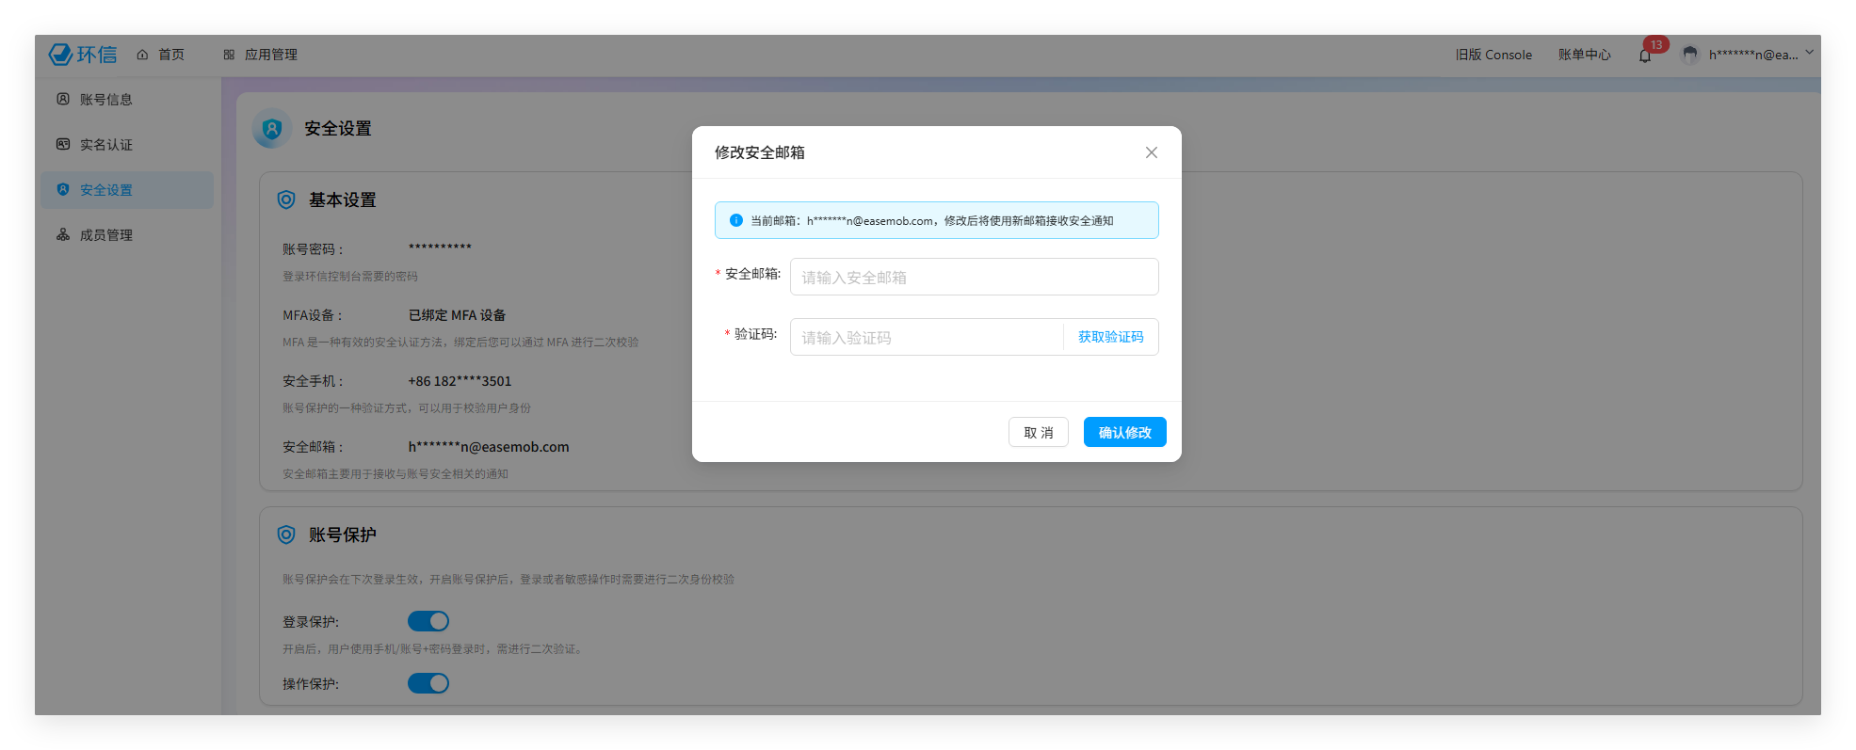Click the 获取验证码 link
Image resolution: width=1856 pixels, height=750 pixels.
tap(1110, 337)
